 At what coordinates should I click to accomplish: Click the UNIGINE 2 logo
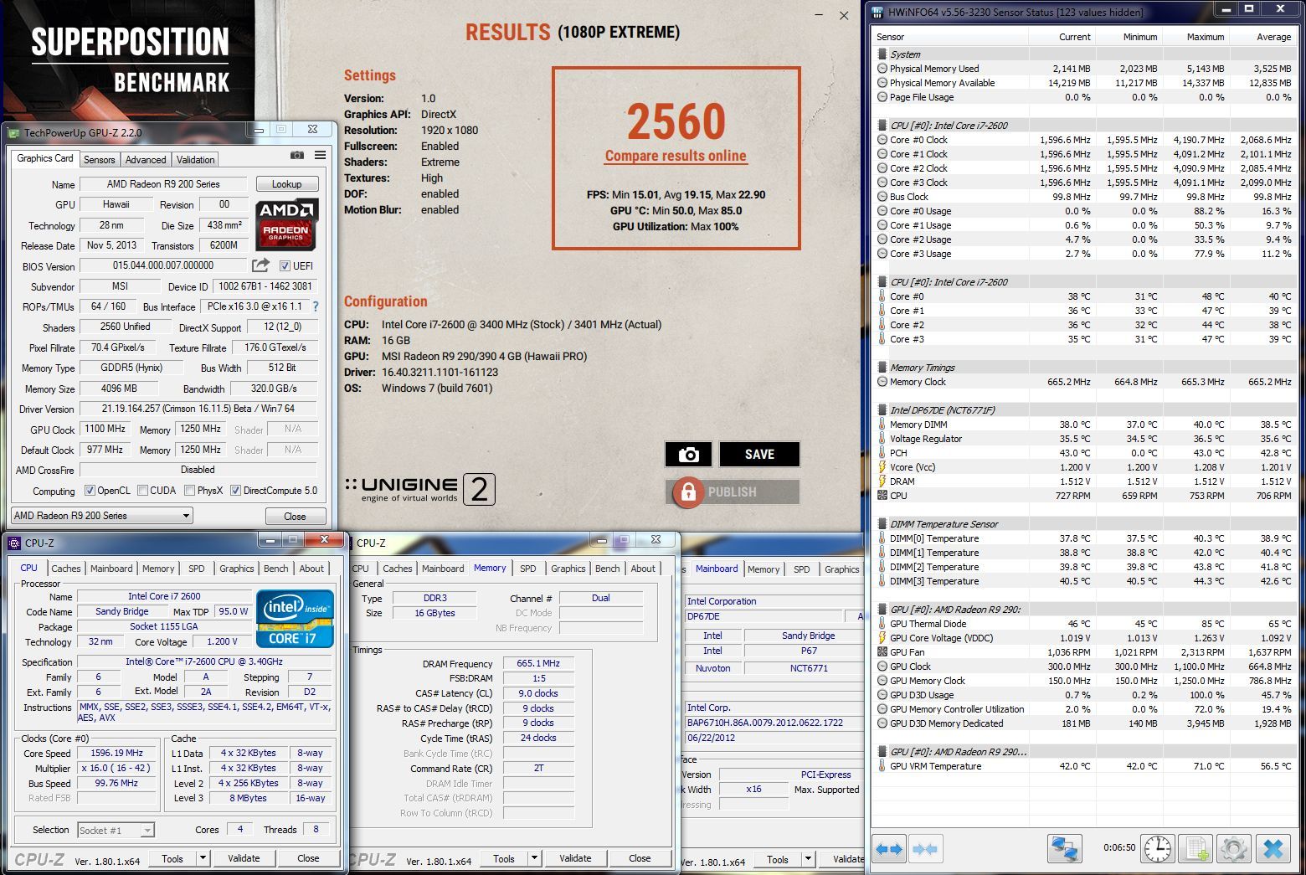click(420, 489)
